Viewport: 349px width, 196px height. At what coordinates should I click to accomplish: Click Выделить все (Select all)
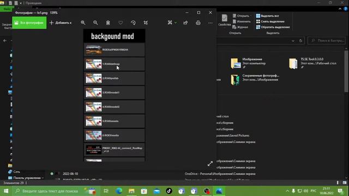267,16
